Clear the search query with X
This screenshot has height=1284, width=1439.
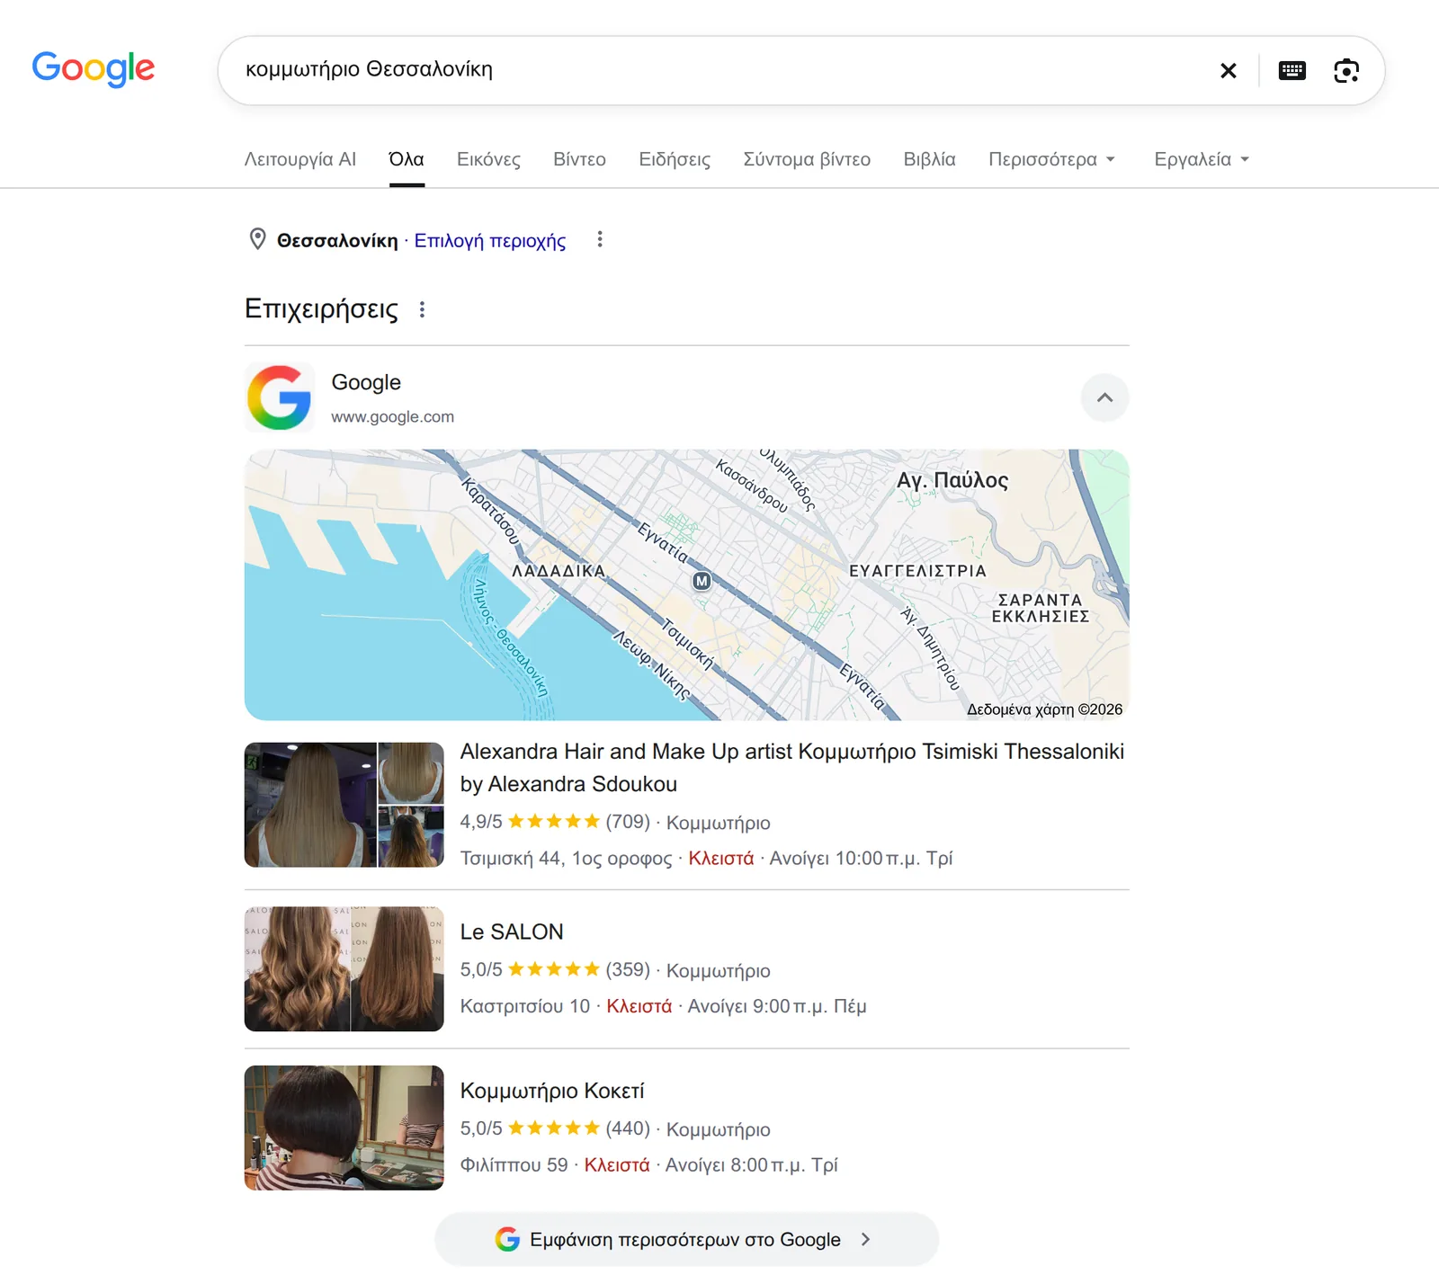1228,70
